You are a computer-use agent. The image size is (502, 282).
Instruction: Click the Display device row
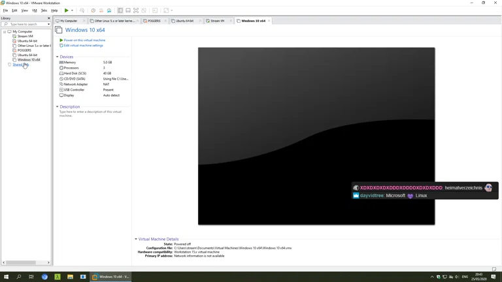pyautogui.click(x=94, y=95)
